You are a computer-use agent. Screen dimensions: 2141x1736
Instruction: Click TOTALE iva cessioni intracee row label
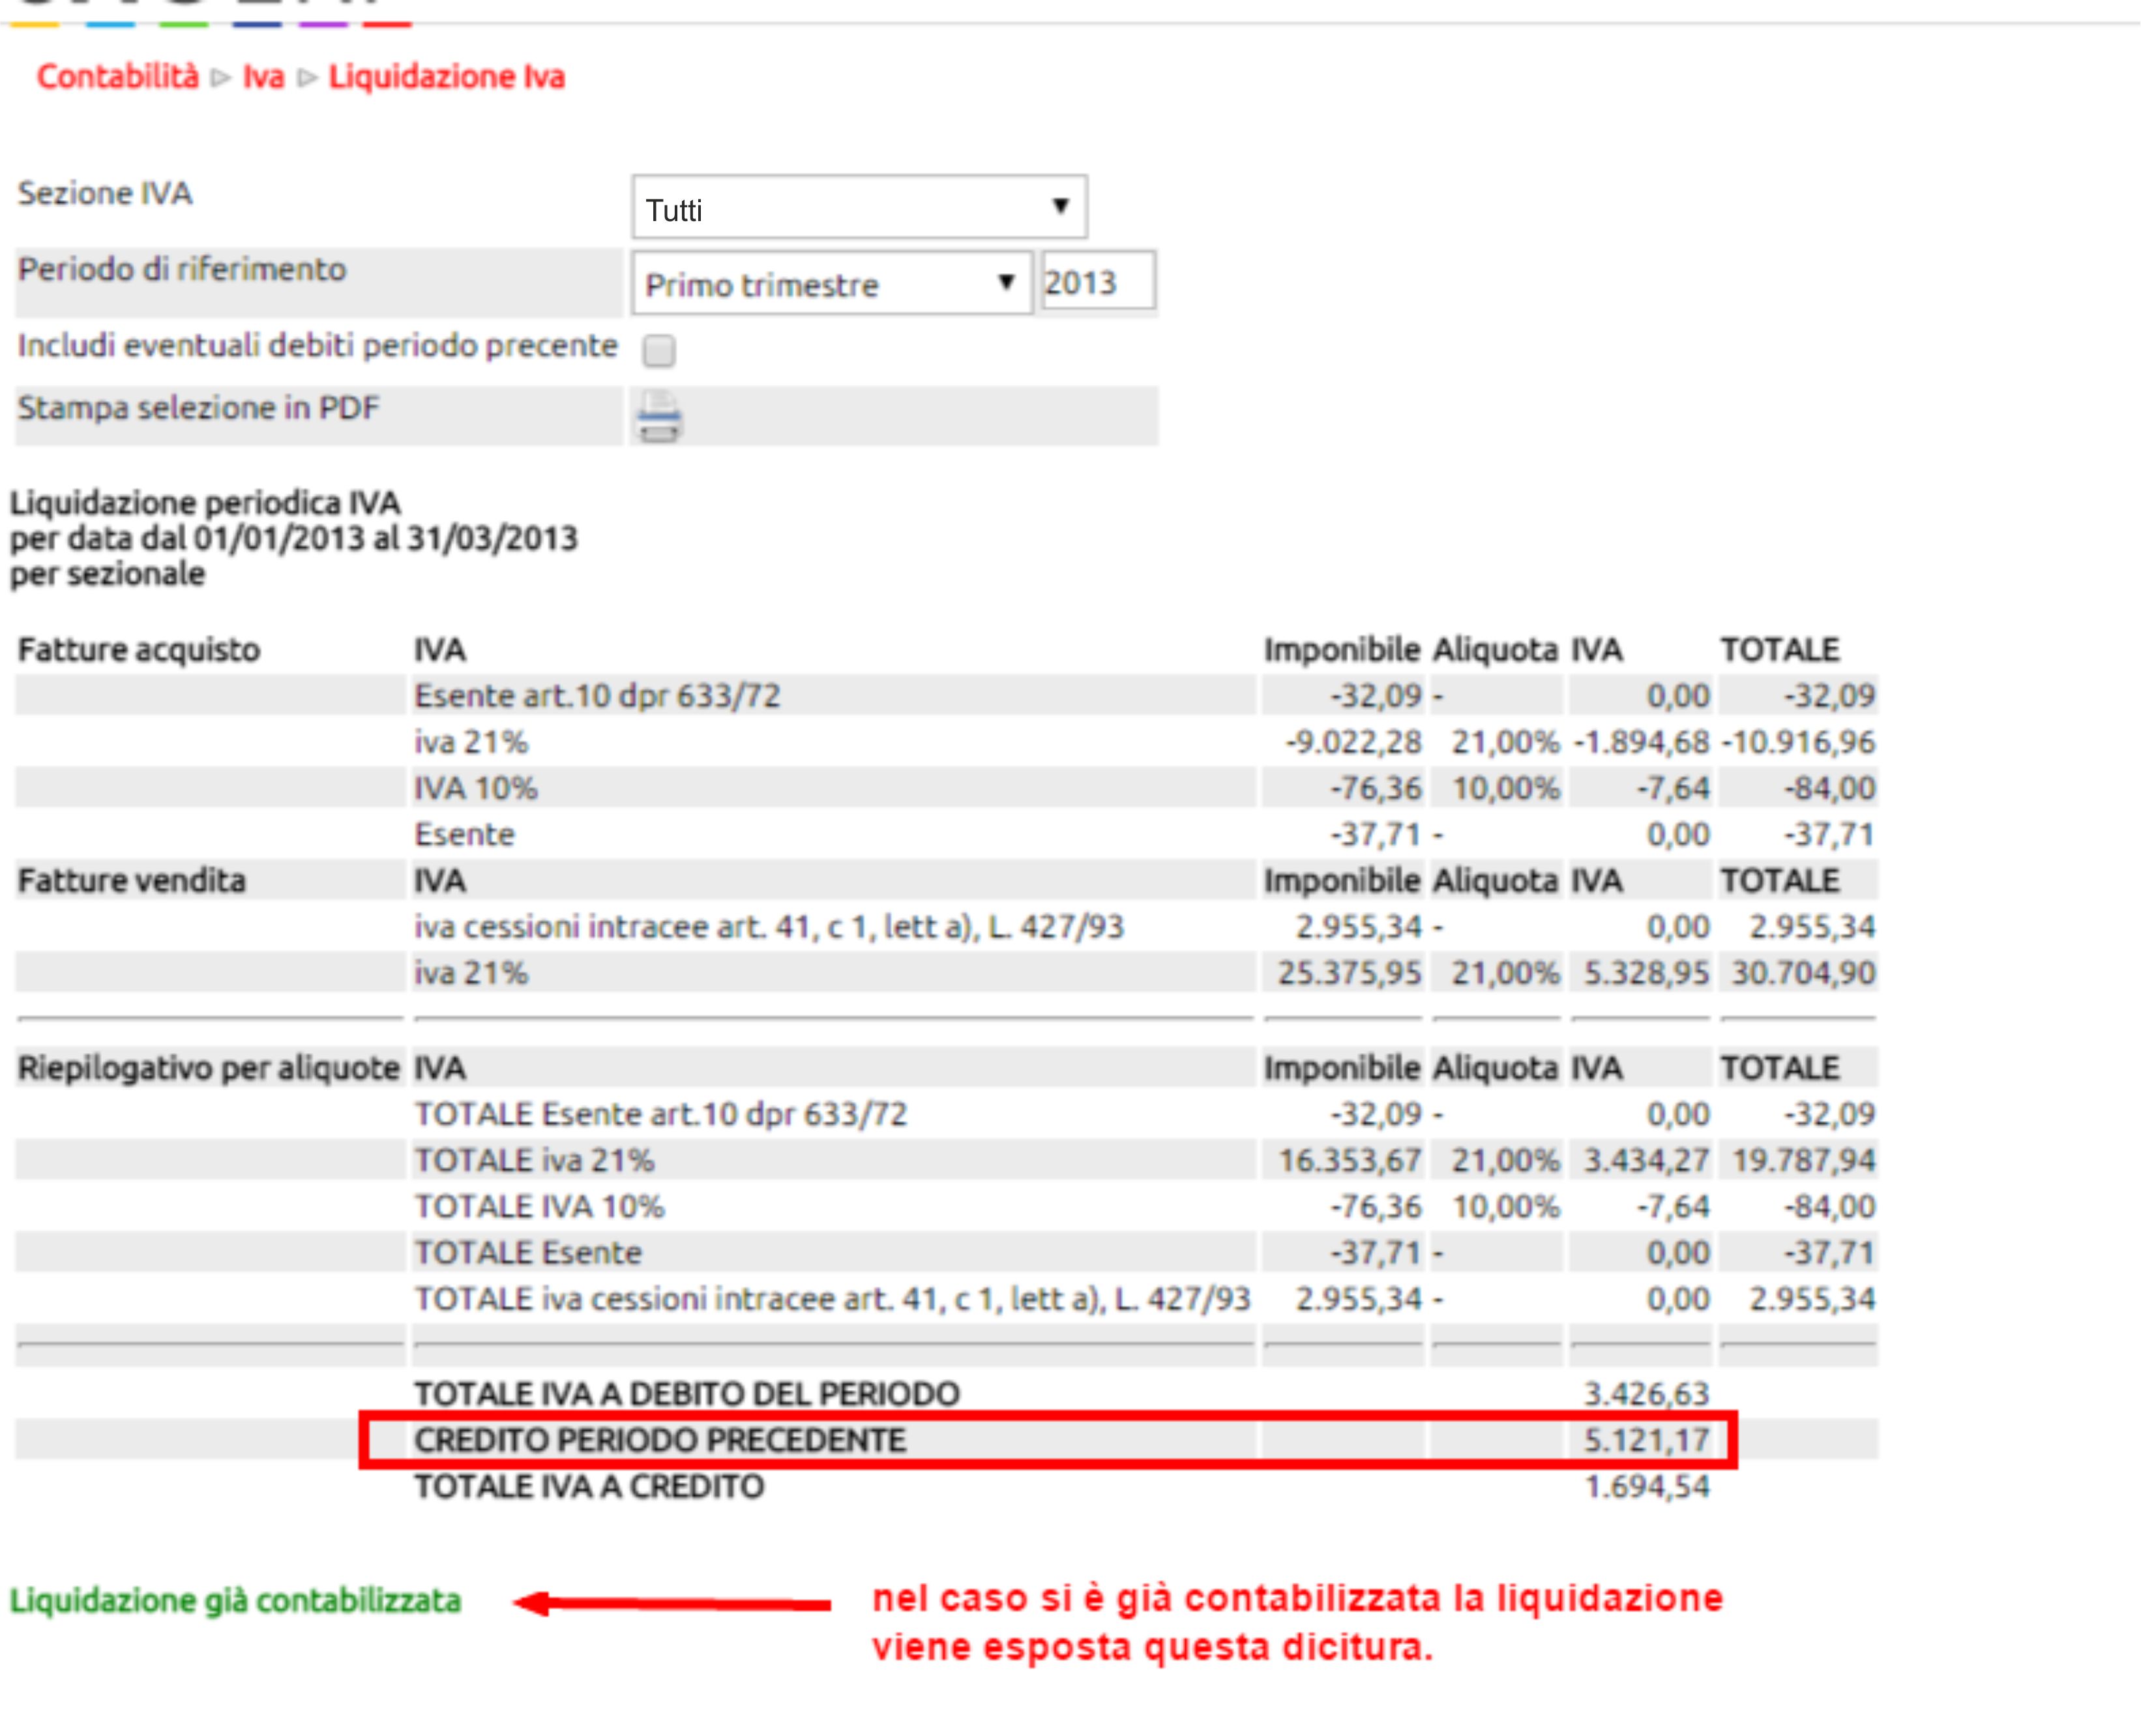833,1299
